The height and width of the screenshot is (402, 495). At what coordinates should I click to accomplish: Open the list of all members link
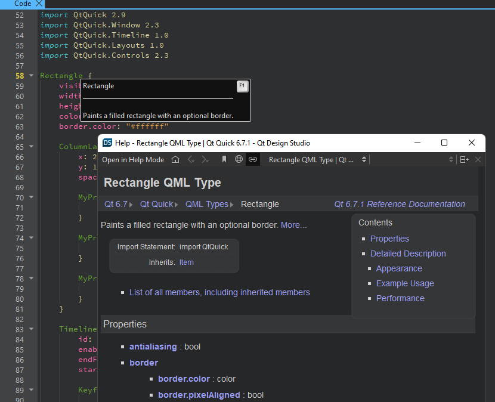click(x=219, y=292)
